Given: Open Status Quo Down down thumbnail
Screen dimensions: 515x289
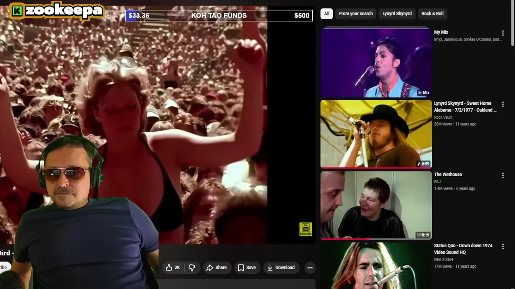Looking at the screenshot, I should coord(376,266).
